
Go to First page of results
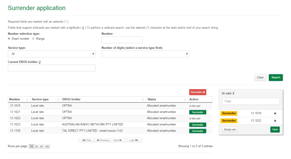[x=87, y=140]
